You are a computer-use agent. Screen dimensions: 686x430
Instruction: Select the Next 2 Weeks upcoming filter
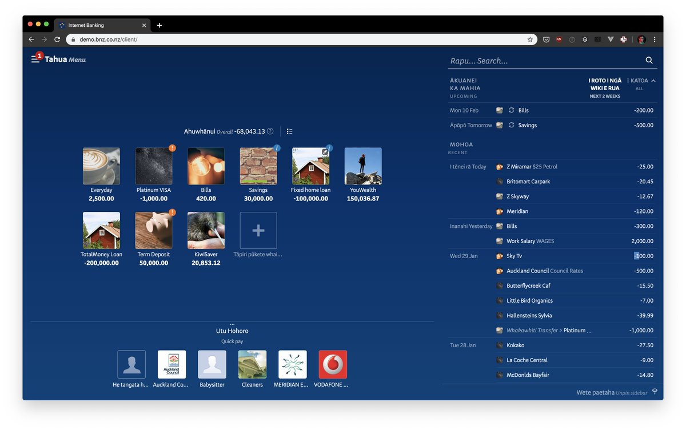(x=605, y=88)
